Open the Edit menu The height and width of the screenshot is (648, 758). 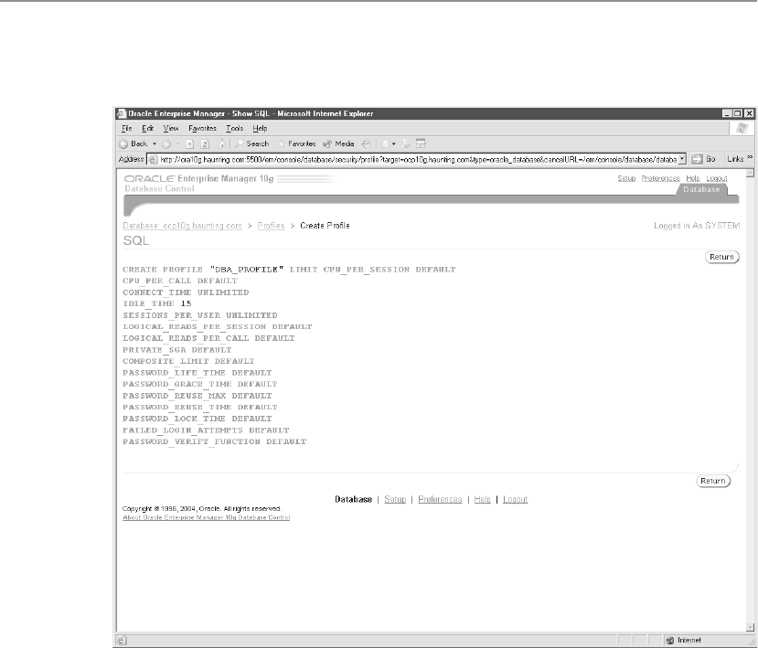(x=147, y=129)
